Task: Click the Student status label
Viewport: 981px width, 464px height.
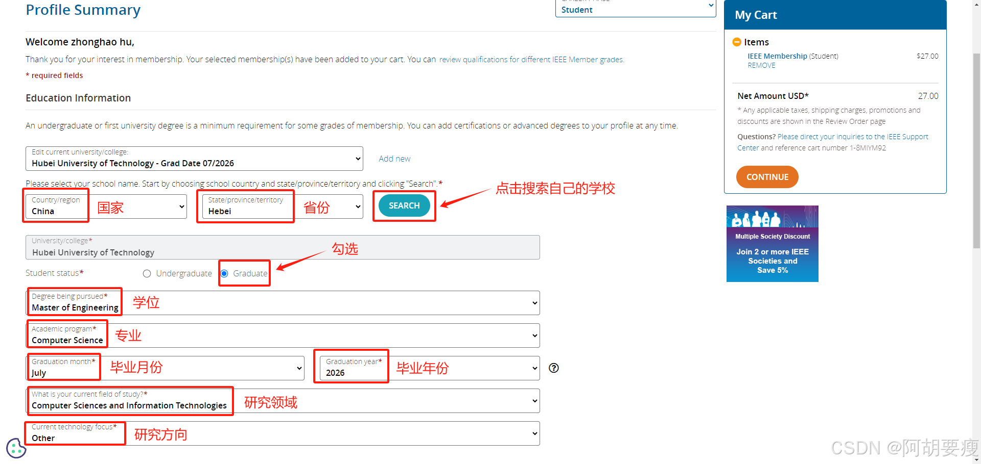Action: tap(55, 273)
